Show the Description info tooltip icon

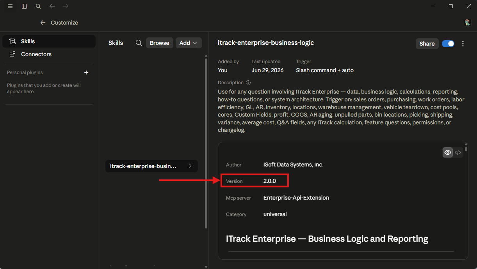248,83
